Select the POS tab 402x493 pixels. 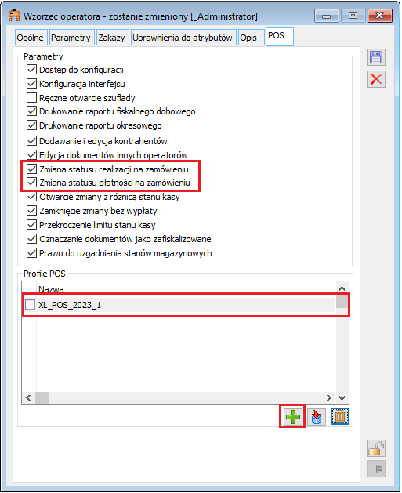pyautogui.click(x=280, y=37)
